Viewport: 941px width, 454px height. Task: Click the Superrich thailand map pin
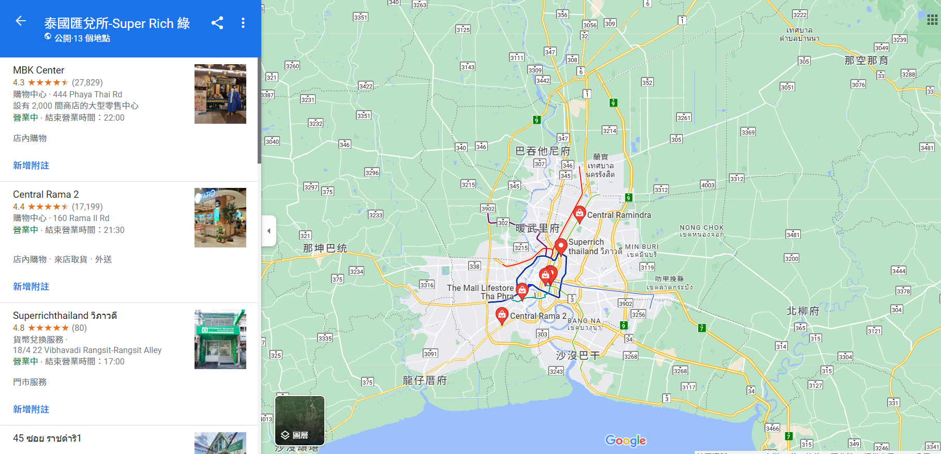pos(560,246)
